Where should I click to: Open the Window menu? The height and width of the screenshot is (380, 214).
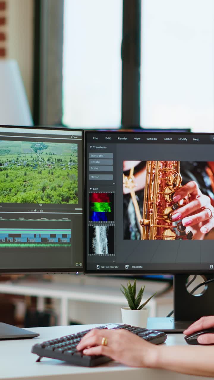[152, 139]
